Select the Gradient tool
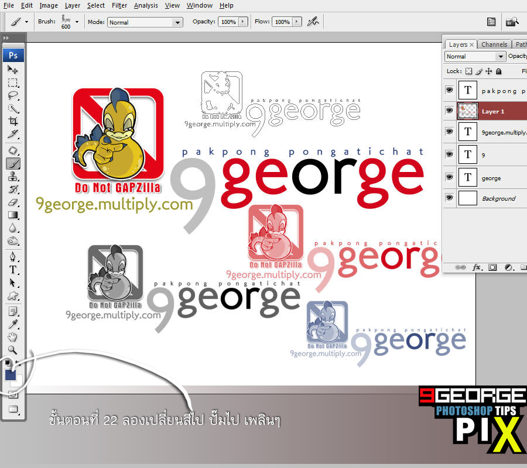Image resolution: width=527 pixels, height=468 pixels. point(13,215)
